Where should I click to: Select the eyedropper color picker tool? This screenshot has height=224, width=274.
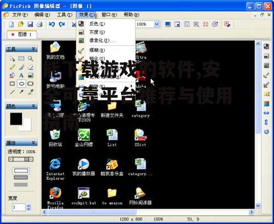pyautogui.click(x=30, y=92)
